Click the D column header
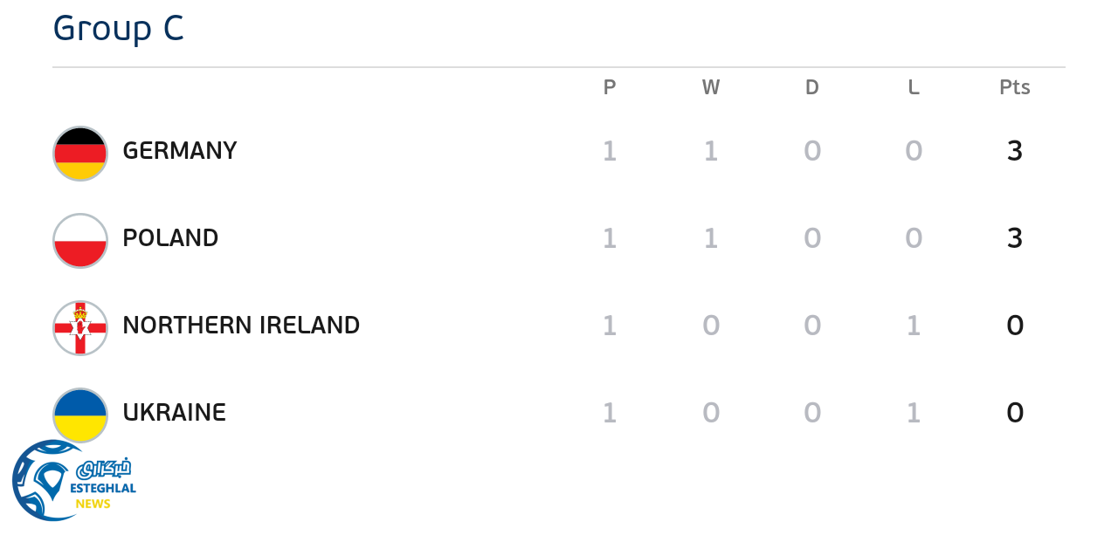Image resolution: width=1118 pixels, height=542 pixels. 812,87
